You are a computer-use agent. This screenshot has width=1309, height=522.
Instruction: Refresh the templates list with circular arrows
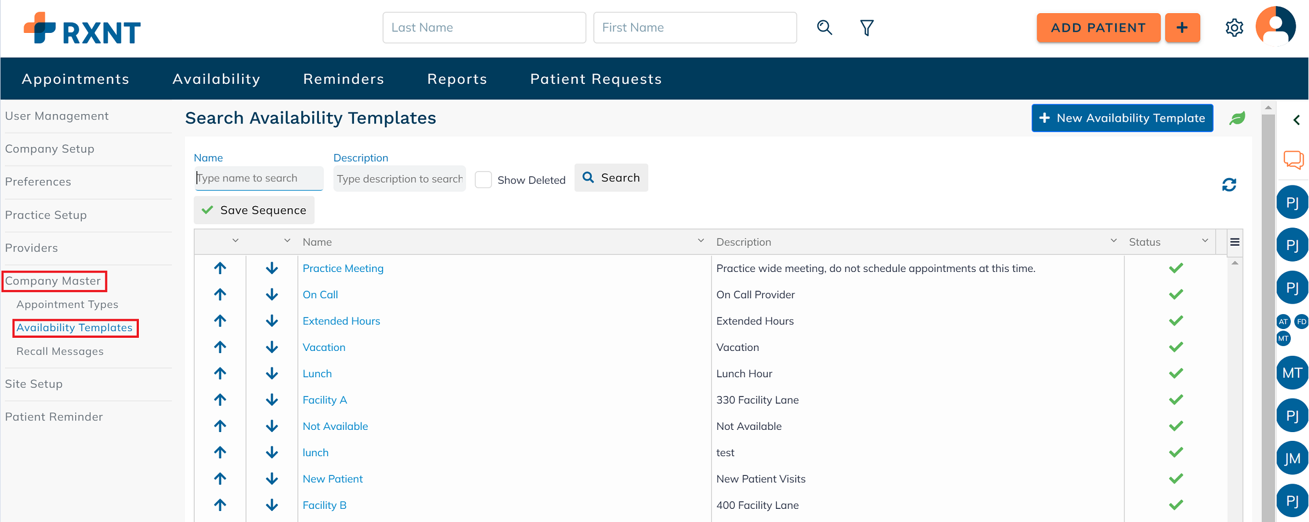(1229, 185)
